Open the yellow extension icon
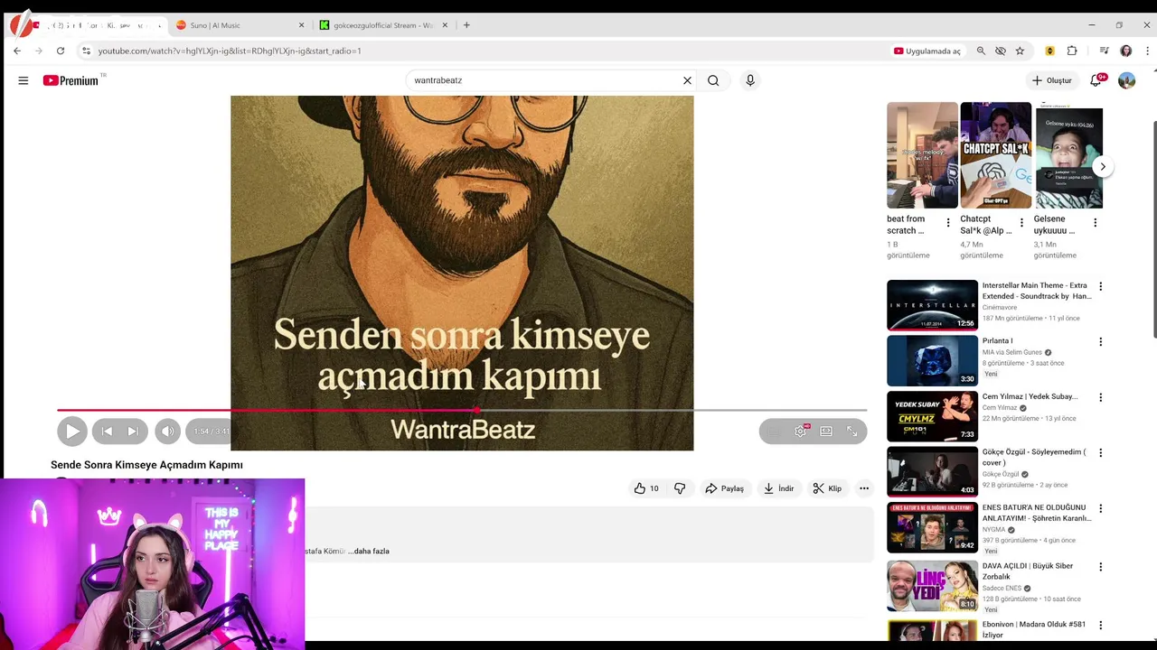Screen dimensions: 1157x650 1049,51
